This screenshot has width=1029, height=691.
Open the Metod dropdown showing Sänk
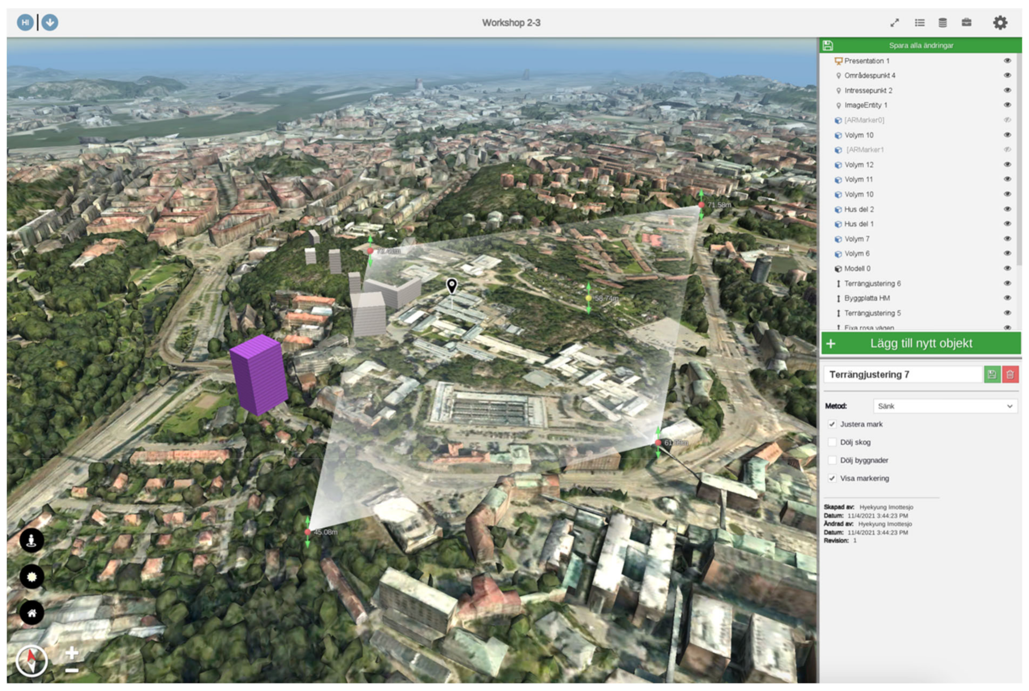tap(944, 406)
